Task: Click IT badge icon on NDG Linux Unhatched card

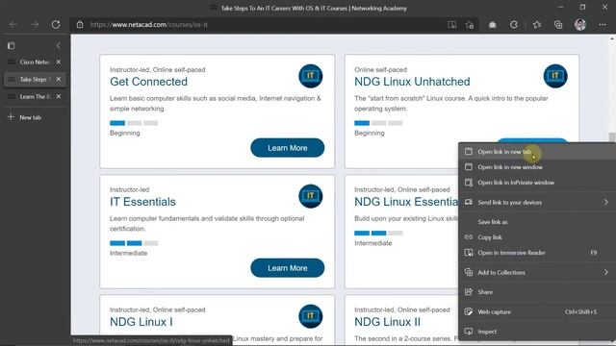Action: tap(555, 76)
